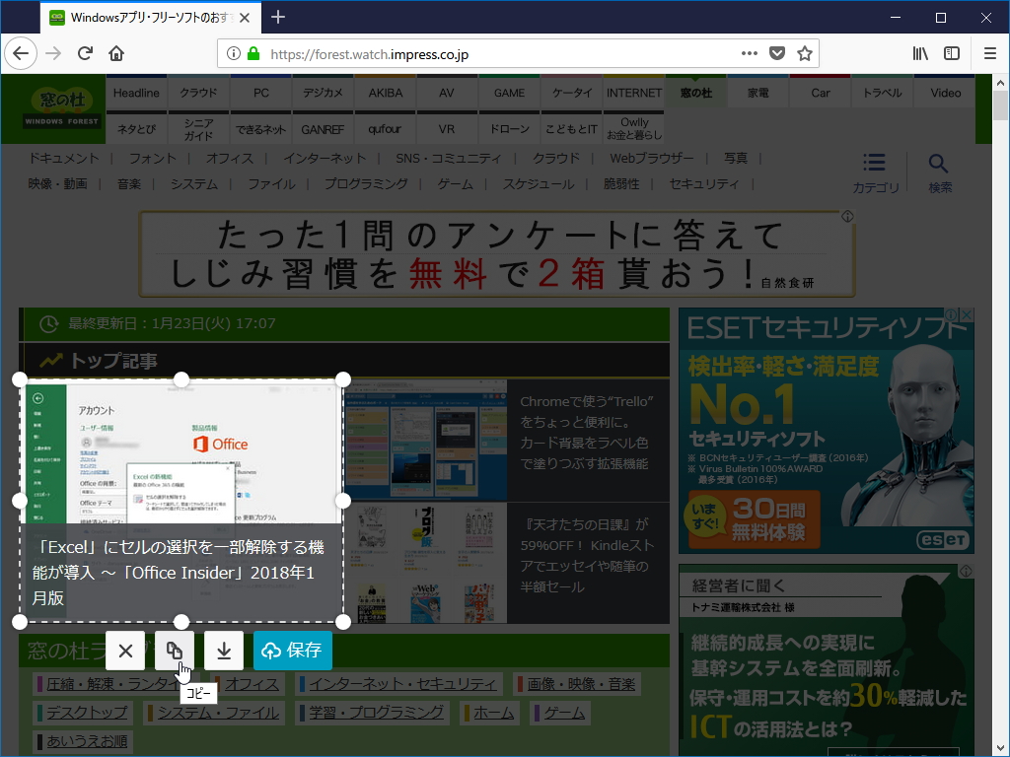Go to the browser home page
This screenshot has height=757, width=1010.
tap(116, 54)
